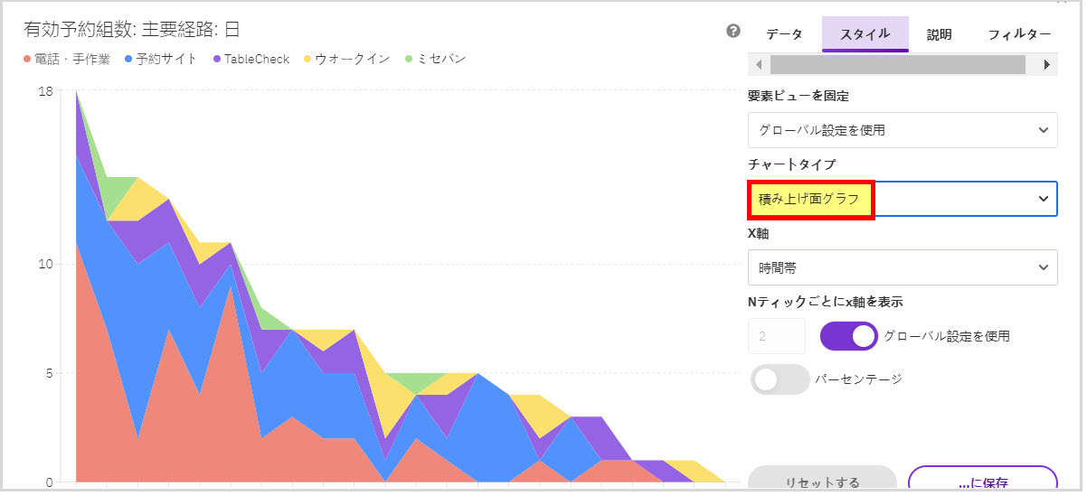The image size is (1087, 496).
Task: Switch to the データ tab
Action: (x=784, y=34)
